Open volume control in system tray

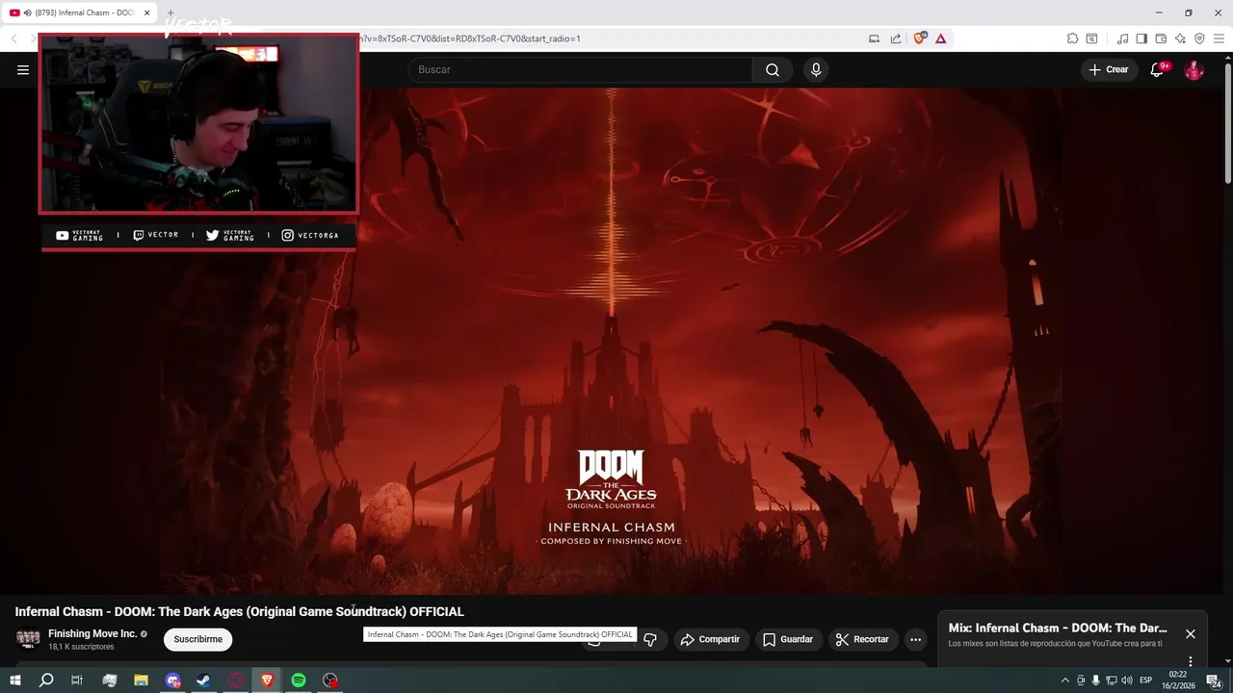coord(1127,680)
